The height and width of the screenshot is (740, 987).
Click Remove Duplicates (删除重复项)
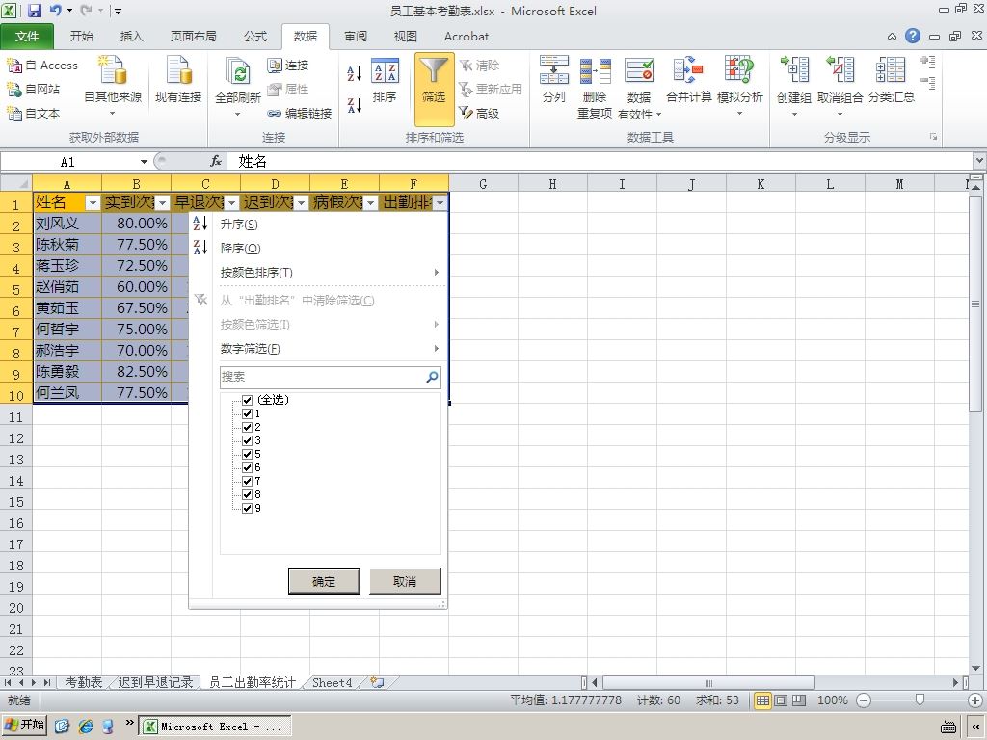tap(595, 88)
